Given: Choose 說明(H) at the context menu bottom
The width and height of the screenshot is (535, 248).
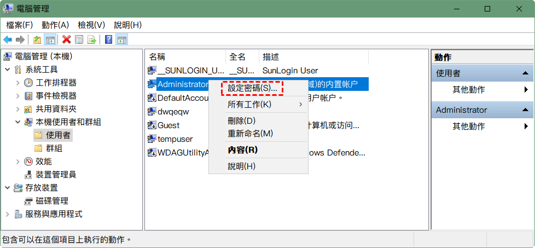Looking at the screenshot, I should point(258,166).
